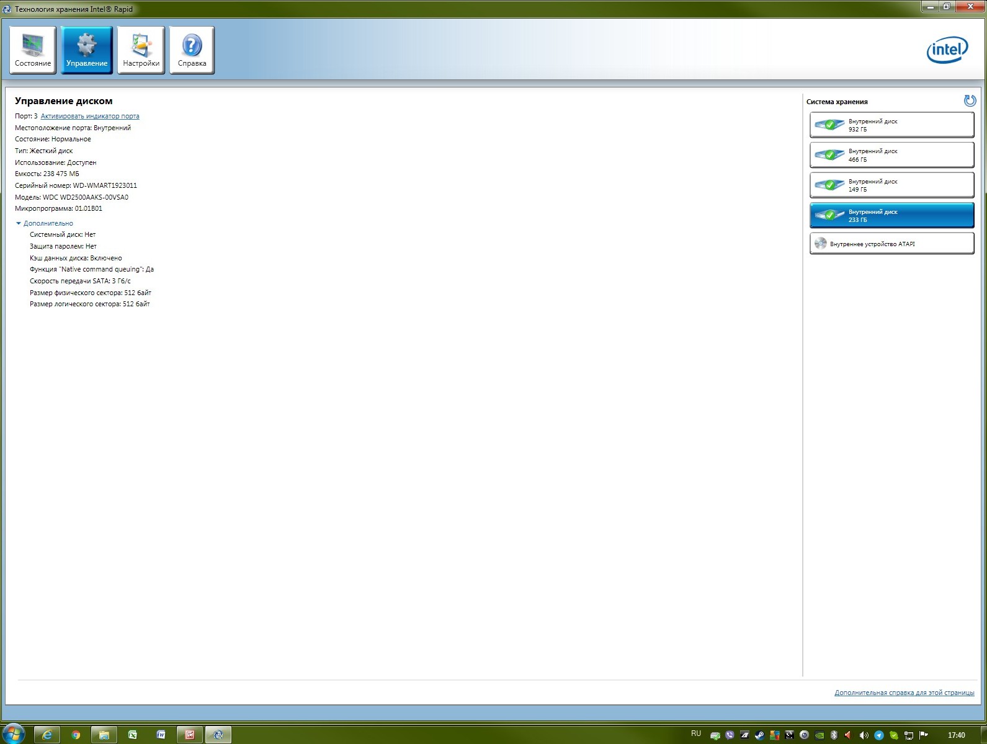Select the Управление tab
This screenshot has height=744, width=987.
87,50
